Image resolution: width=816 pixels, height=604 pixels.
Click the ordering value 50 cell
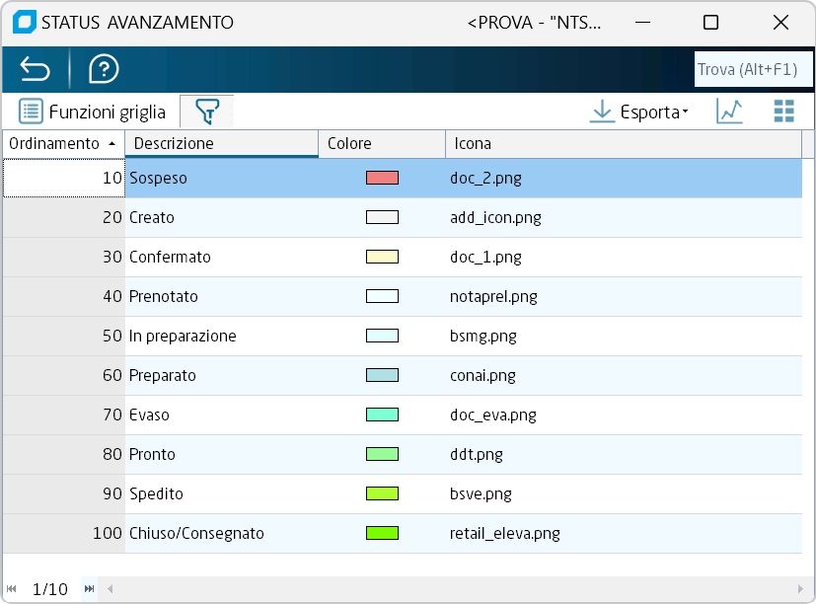(64, 336)
